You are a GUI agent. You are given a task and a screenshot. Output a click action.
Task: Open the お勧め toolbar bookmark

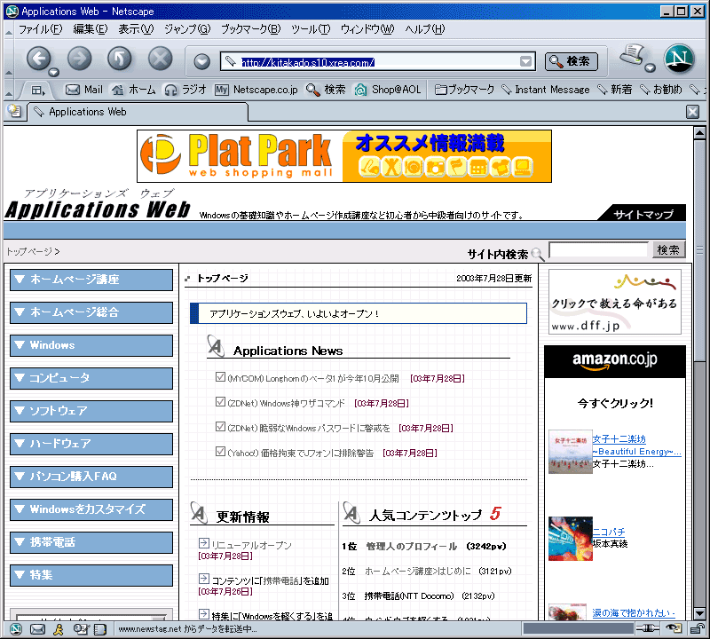[x=660, y=90]
